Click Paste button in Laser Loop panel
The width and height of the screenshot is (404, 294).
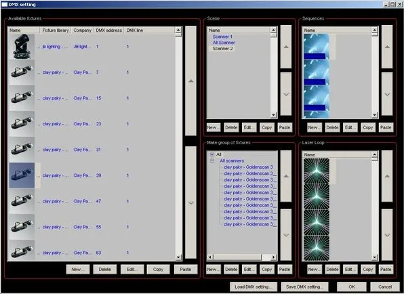386,270
